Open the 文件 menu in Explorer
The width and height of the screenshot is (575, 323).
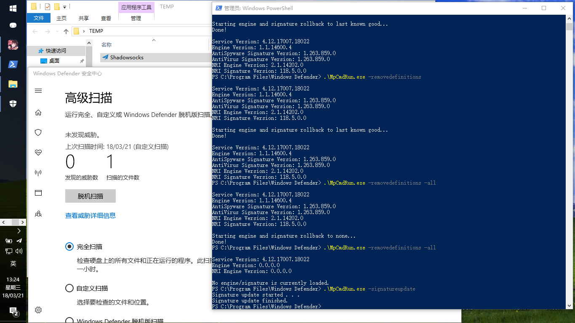coord(38,18)
